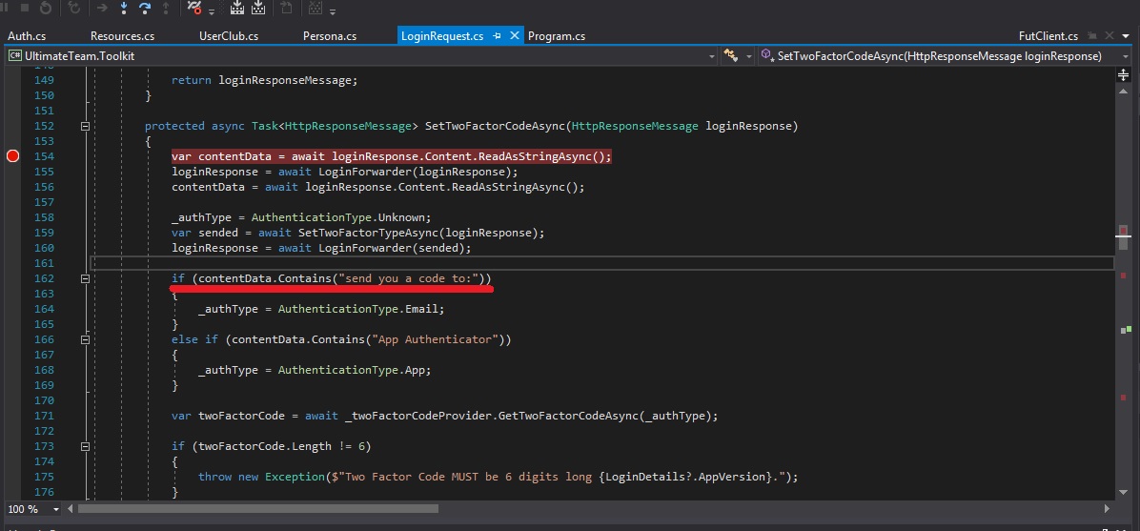This screenshot has height=531, width=1140.
Task: Open the SetTwoFactorCodeAsync member dropdown
Action: tap(1125, 56)
